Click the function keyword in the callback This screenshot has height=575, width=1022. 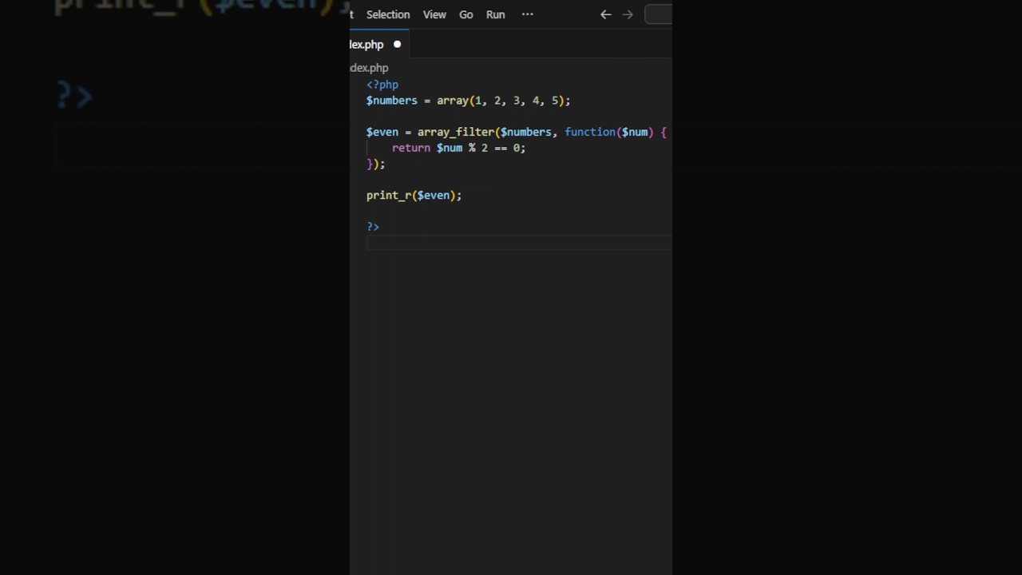pos(590,132)
